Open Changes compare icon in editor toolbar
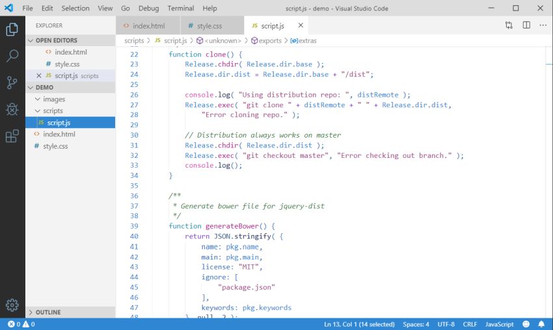Image resolution: width=553 pixels, height=330 pixels. coord(509,25)
